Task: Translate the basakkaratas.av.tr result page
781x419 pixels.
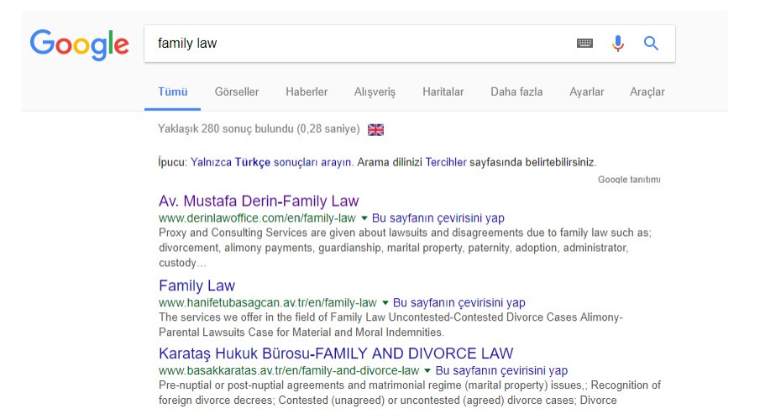Action: point(501,370)
